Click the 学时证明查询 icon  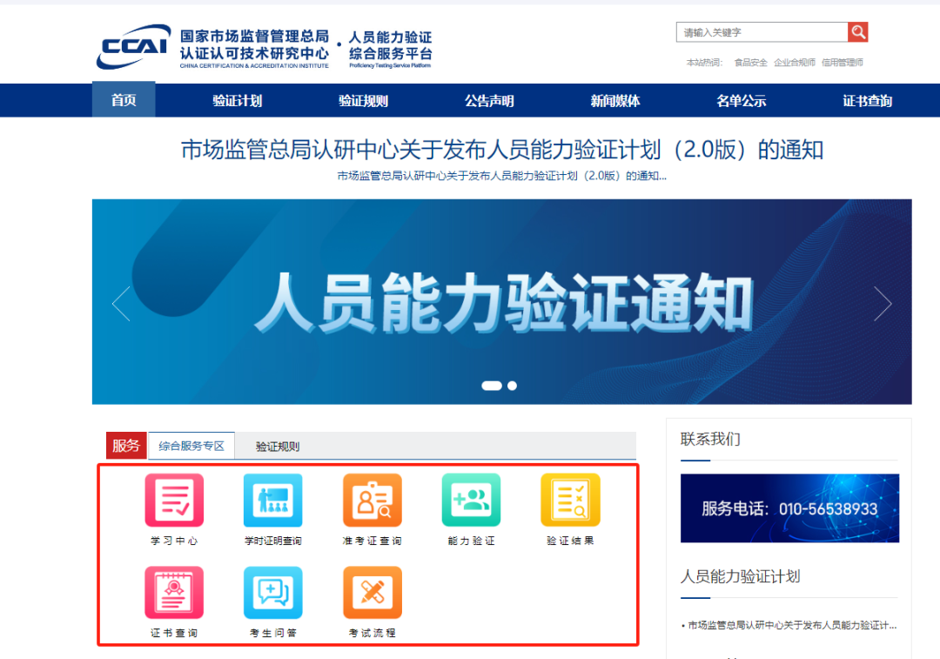(x=272, y=500)
